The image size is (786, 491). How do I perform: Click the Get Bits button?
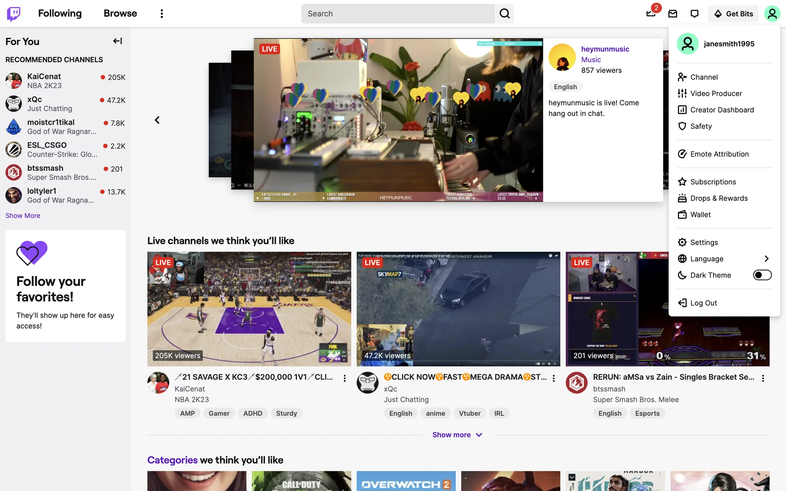[x=733, y=14]
